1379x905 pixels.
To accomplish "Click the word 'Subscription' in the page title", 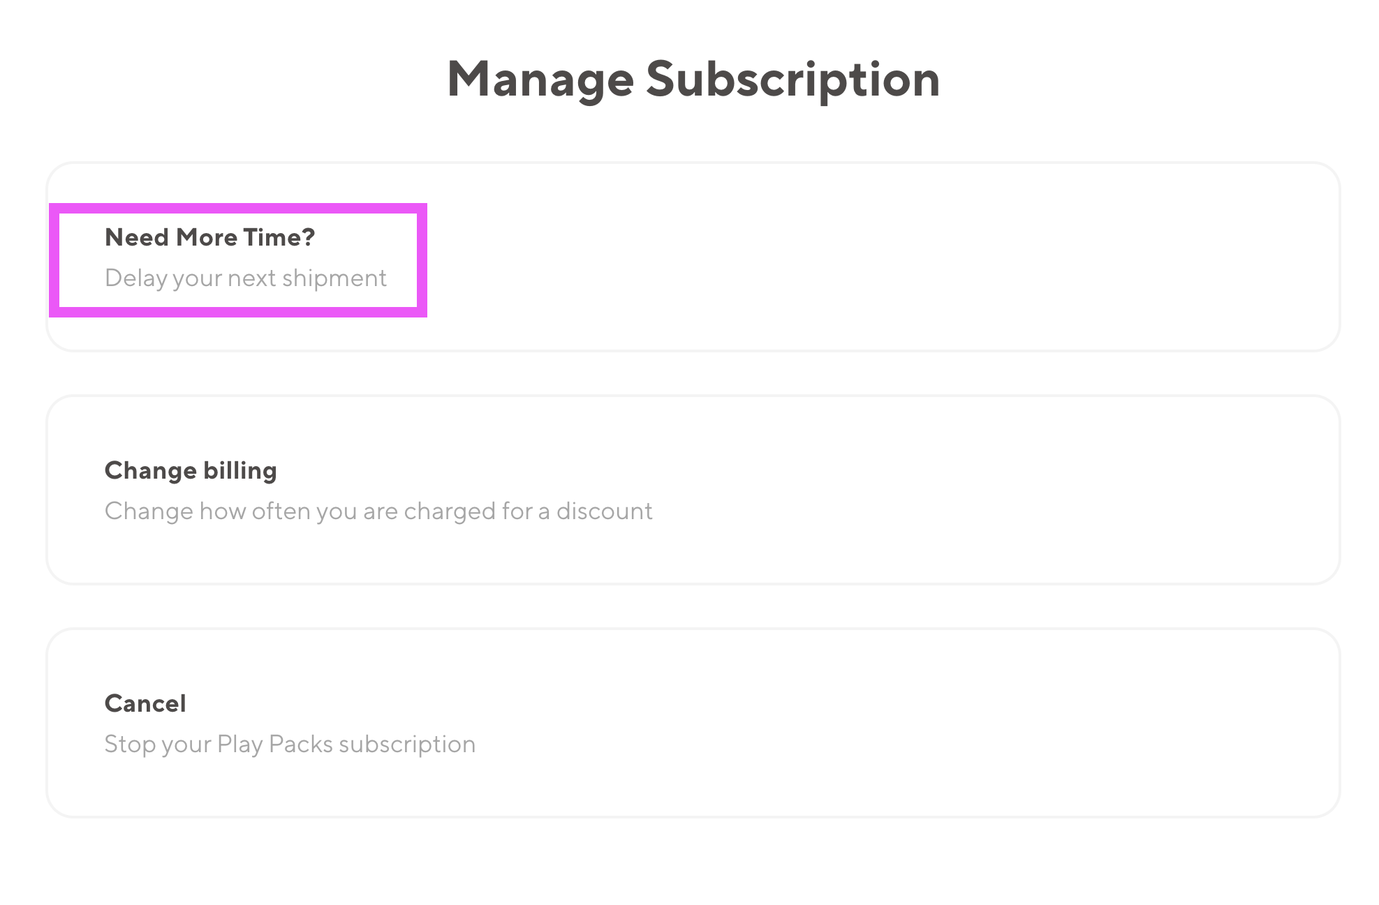I will click(x=792, y=80).
